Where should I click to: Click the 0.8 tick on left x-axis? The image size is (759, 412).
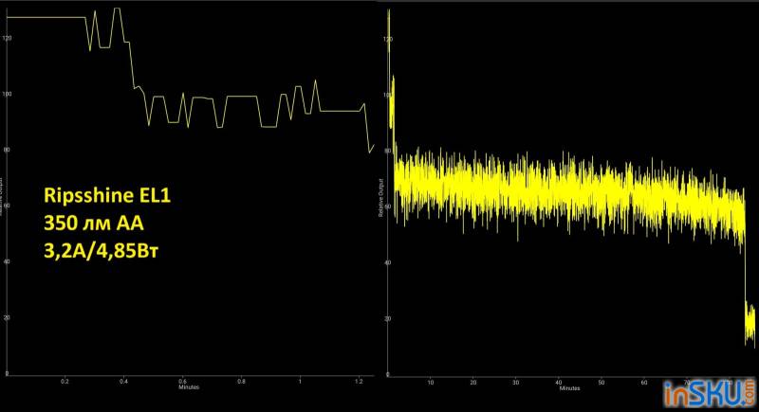pyautogui.click(x=242, y=380)
